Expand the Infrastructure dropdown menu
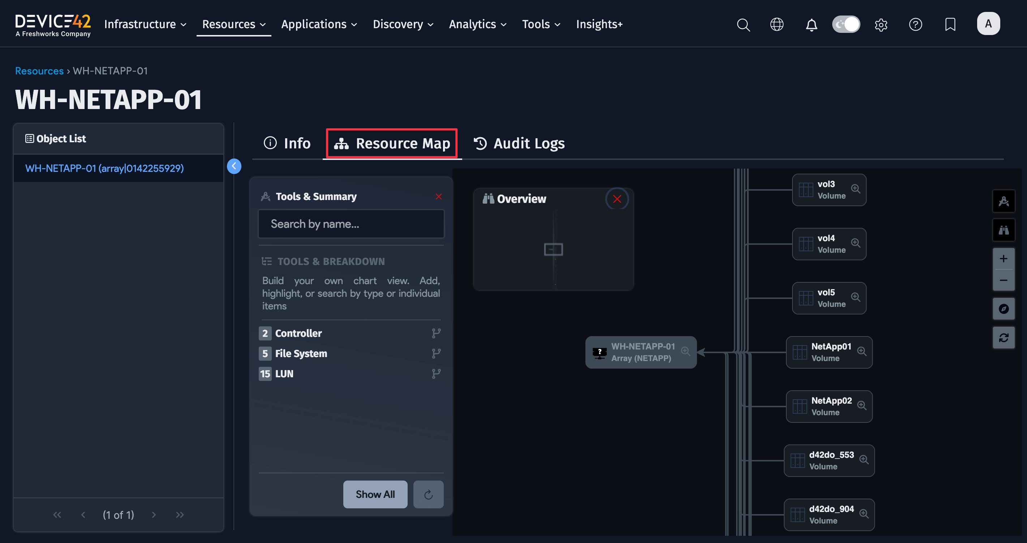The width and height of the screenshot is (1027, 543). point(145,24)
